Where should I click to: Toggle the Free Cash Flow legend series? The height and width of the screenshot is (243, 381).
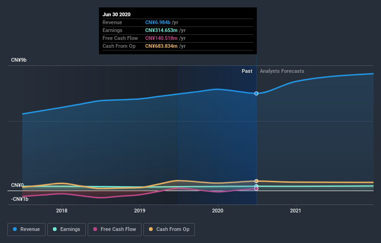tap(115, 230)
